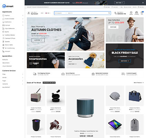
Task: Click the Free Shipping truck icon
Action: coord(35,74)
